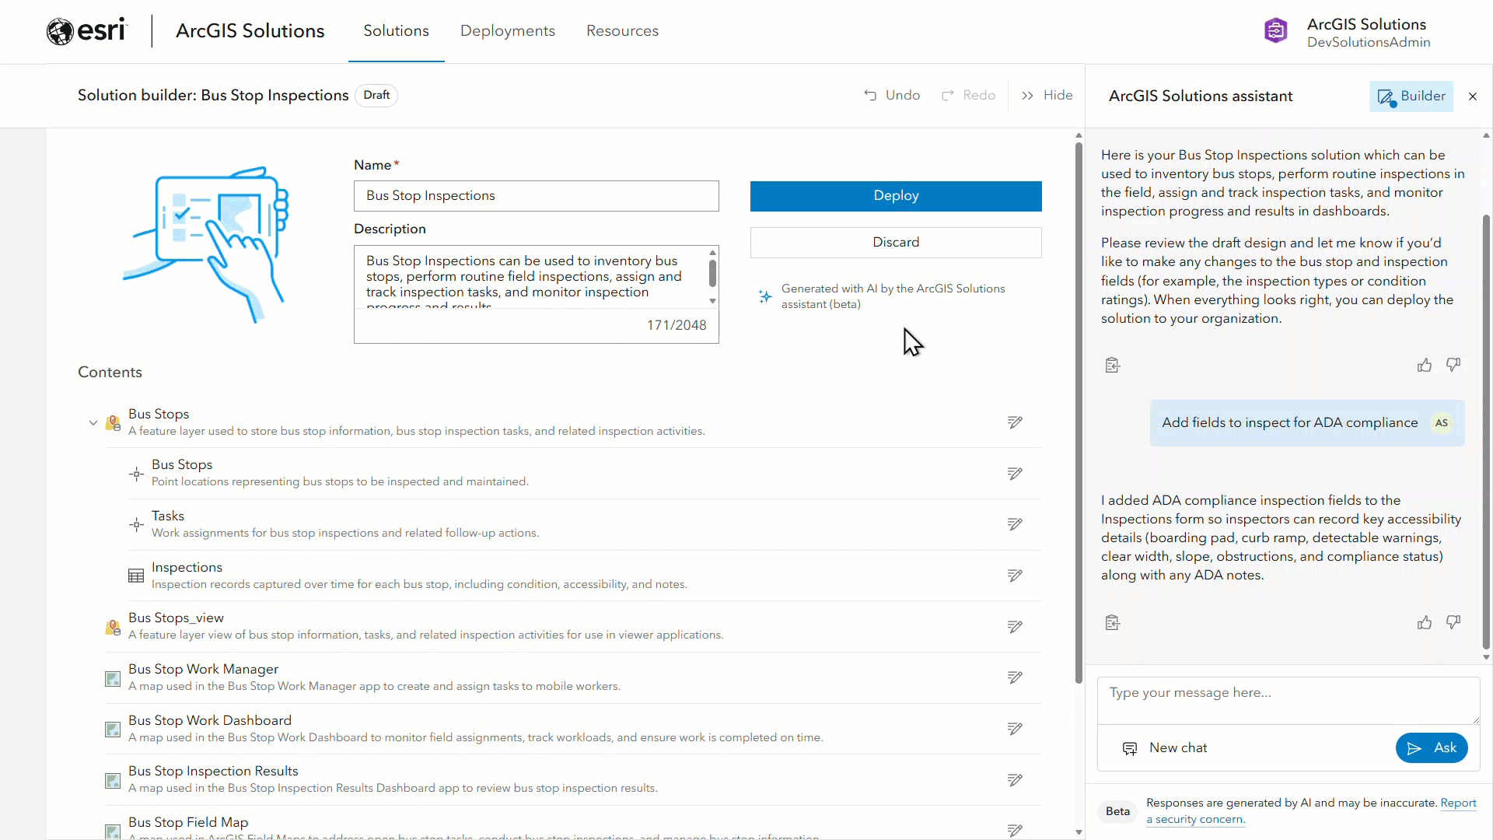Click the Draft status badge

[376, 96]
